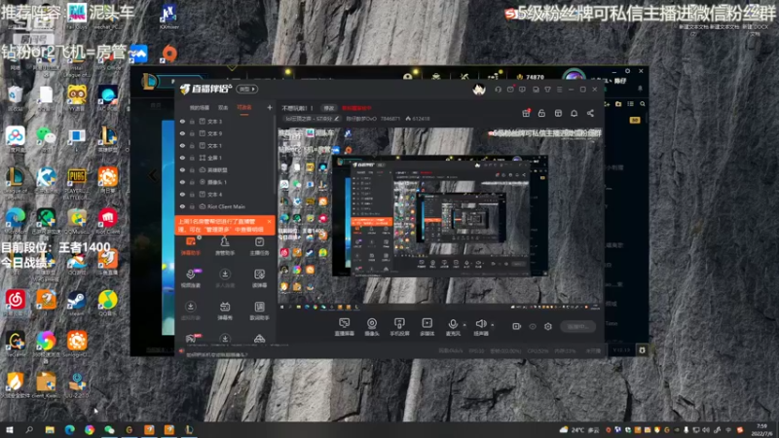Add 多媒体 media source
The image size is (779, 438).
pyautogui.click(x=427, y=327)
